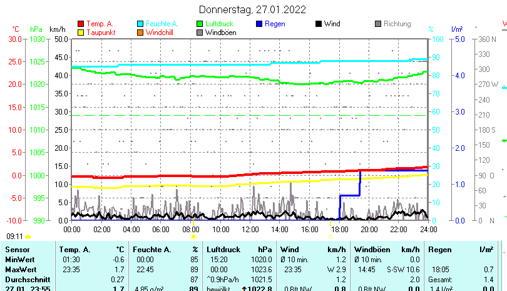Click the orange Windchill legend swatch
This screenshot has height=291, width=507.
click(140, 32)
